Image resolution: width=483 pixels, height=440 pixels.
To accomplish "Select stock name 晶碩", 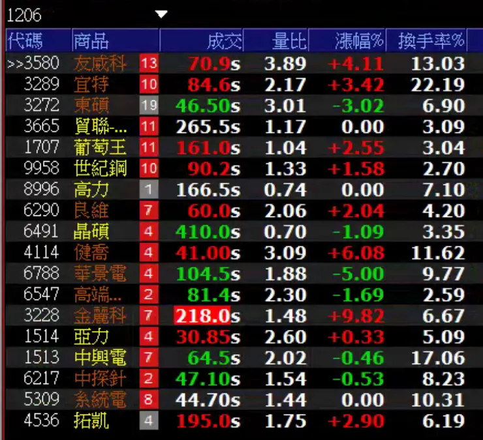I will pyautogui.click(x=91, y=231).
